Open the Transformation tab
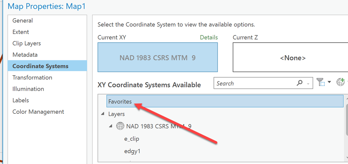 click(32, 77)
